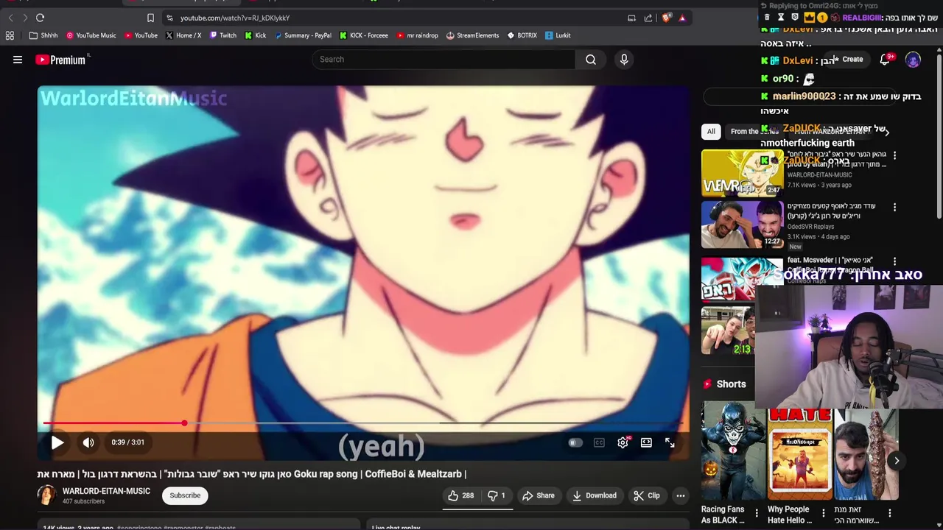Download the video

(x=595, y=495)
